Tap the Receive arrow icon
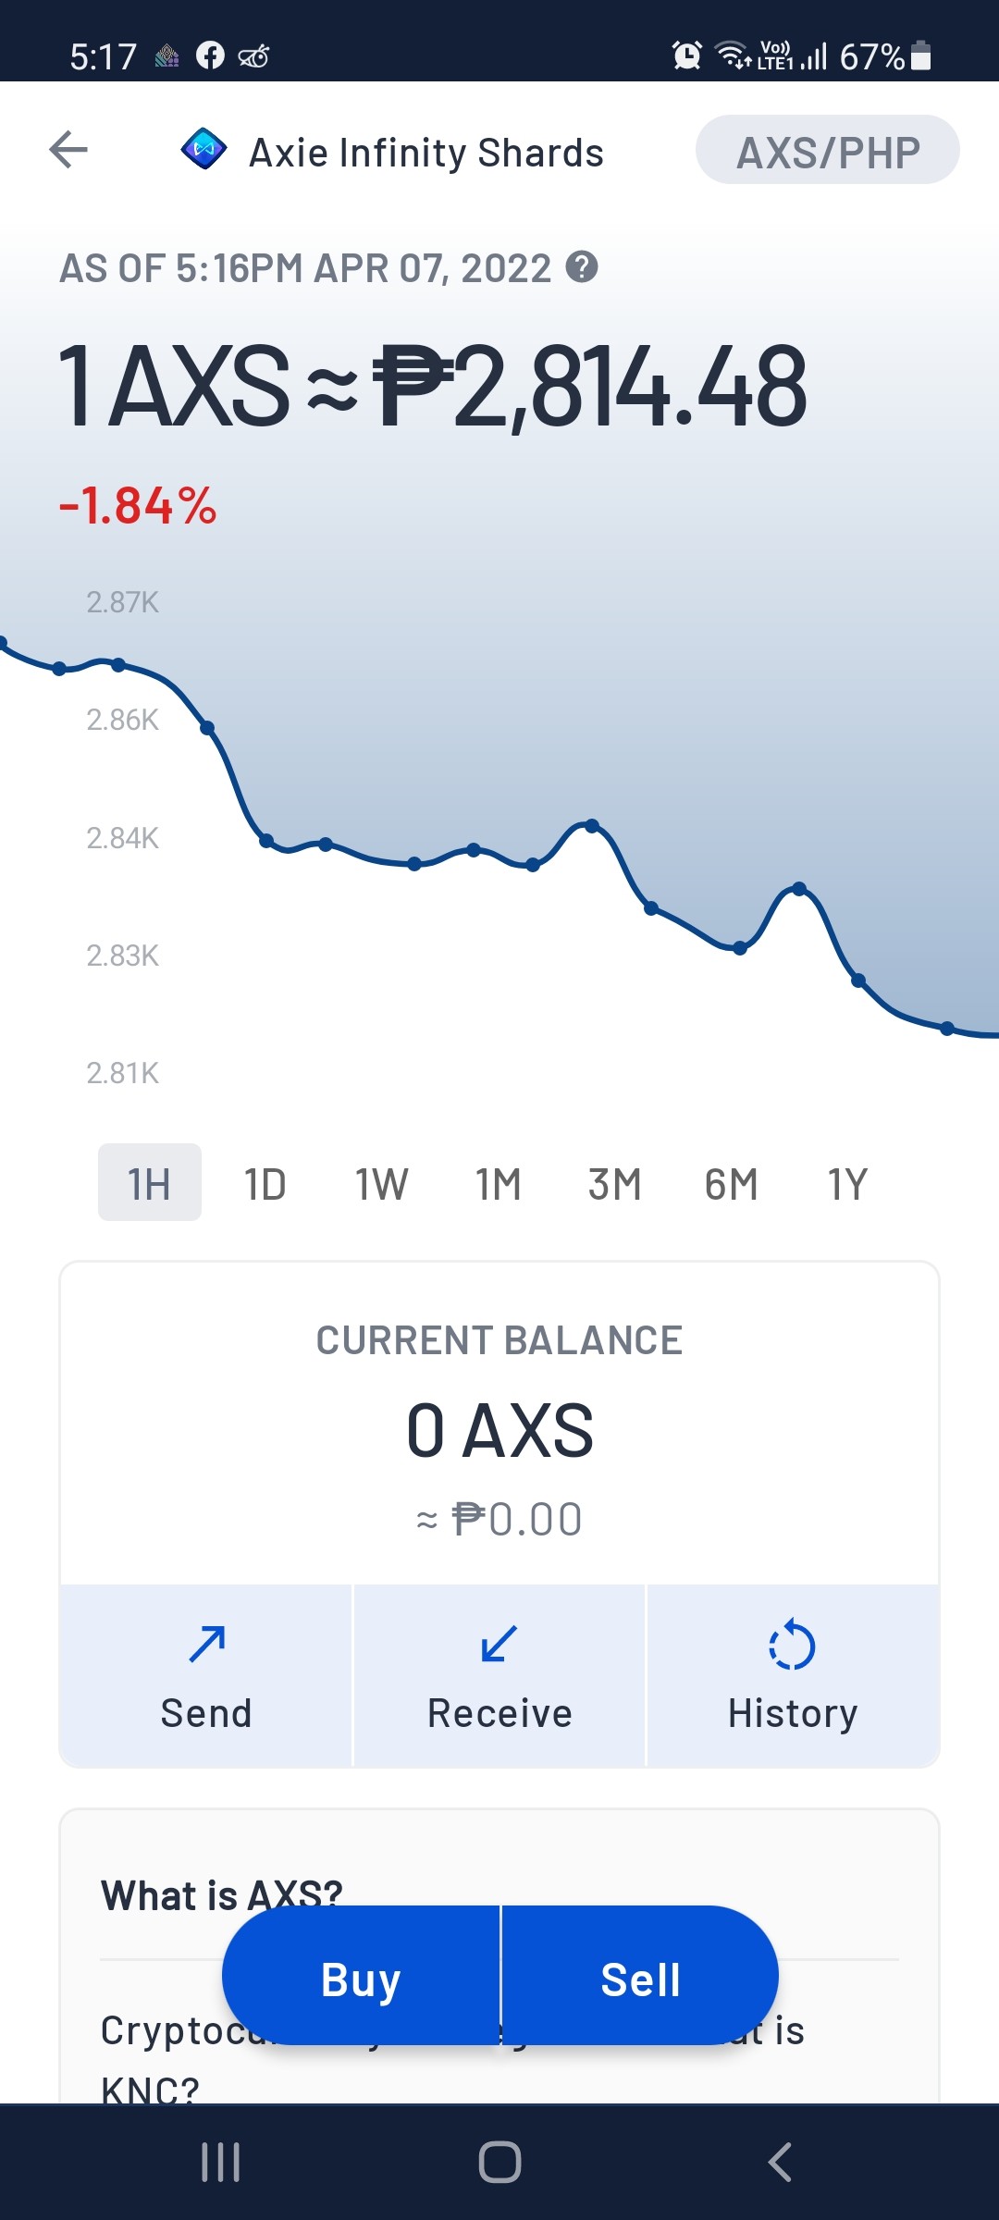The height and width of the screenshot is (2220, 999). pyautogui.click(x=499, y=1644)
